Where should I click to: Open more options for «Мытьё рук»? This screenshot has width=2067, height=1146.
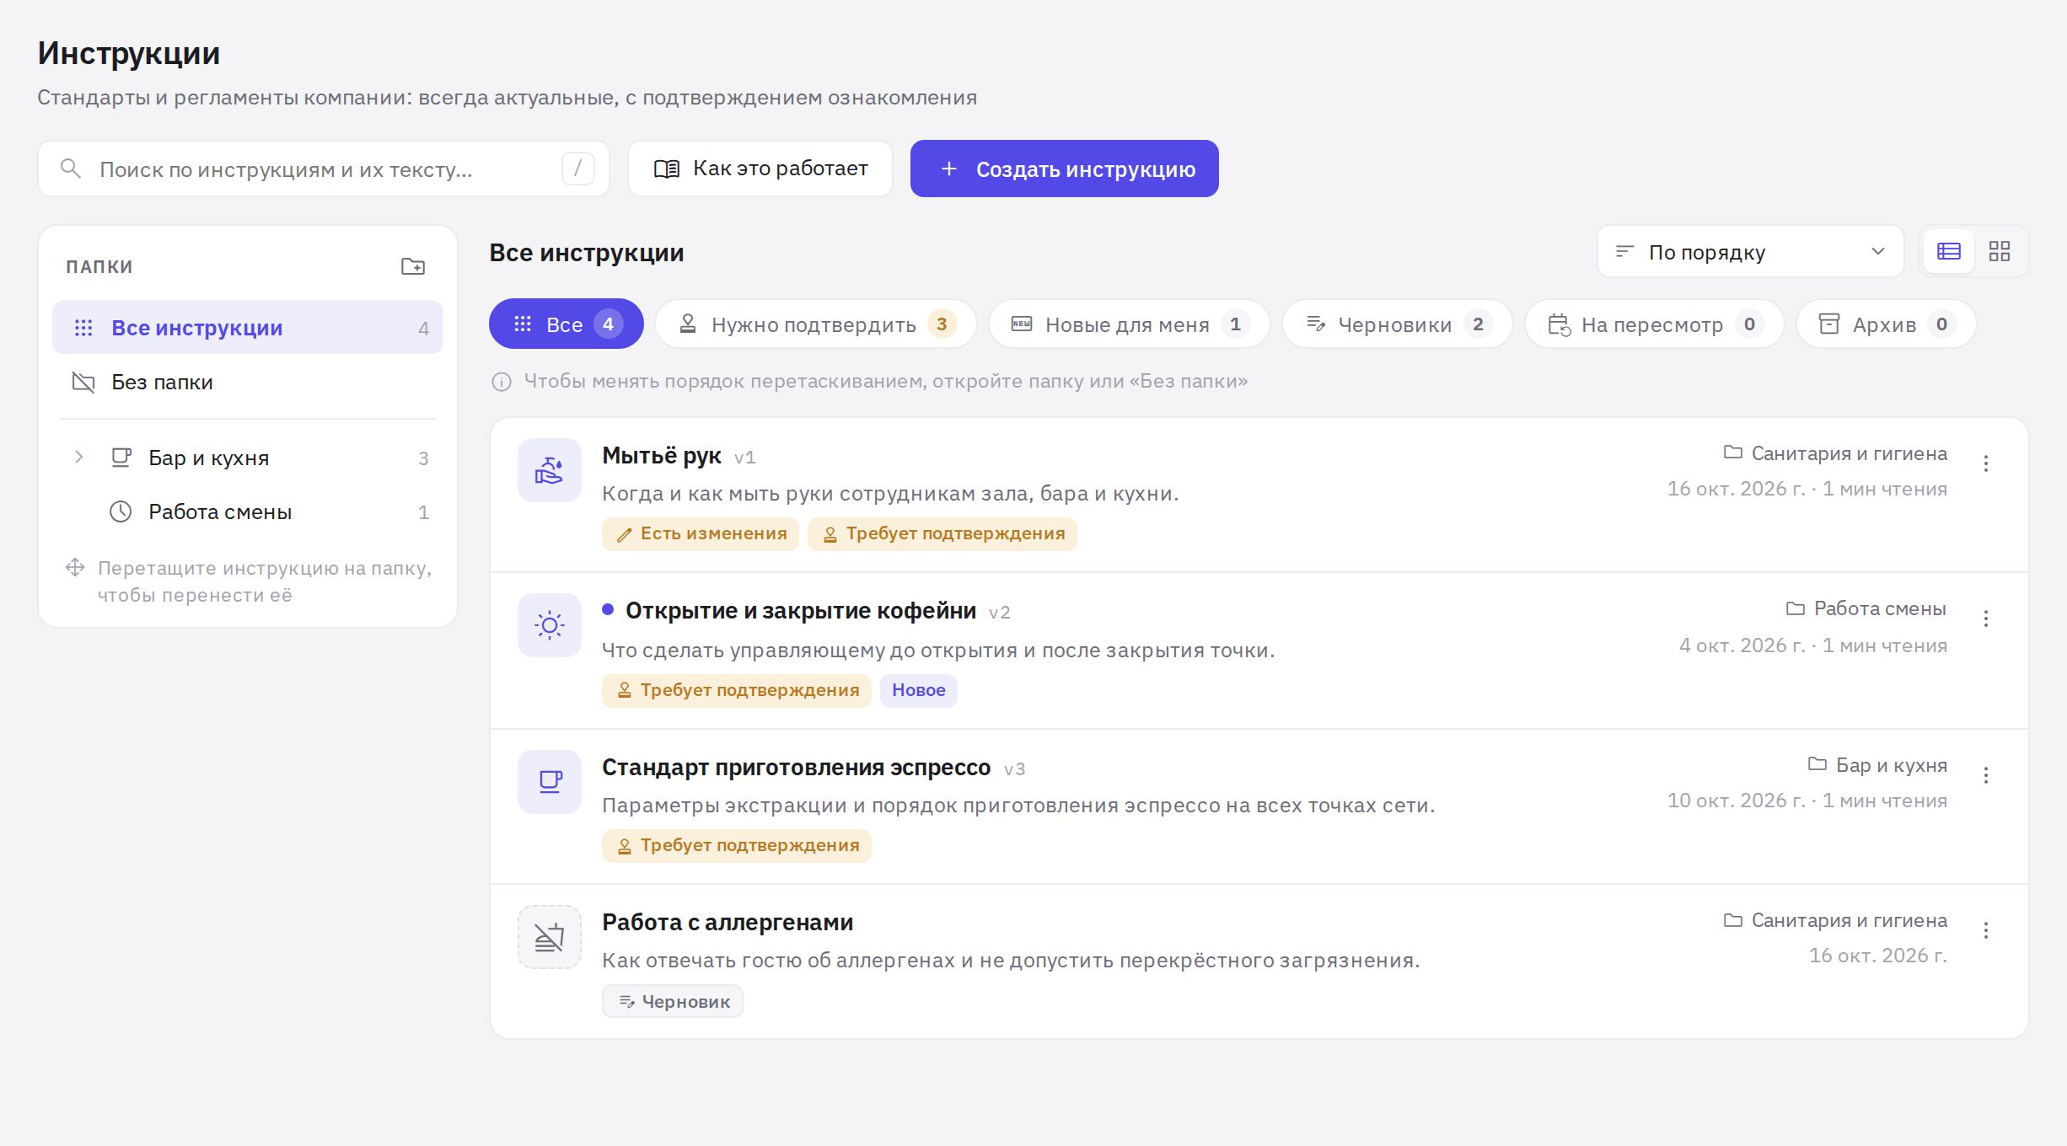1986,463
